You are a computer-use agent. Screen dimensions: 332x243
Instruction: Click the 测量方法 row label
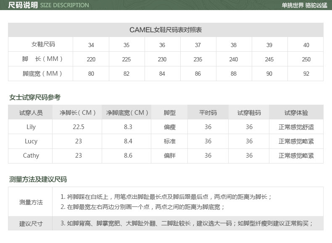pyautogui.click(x=31, y=202)
